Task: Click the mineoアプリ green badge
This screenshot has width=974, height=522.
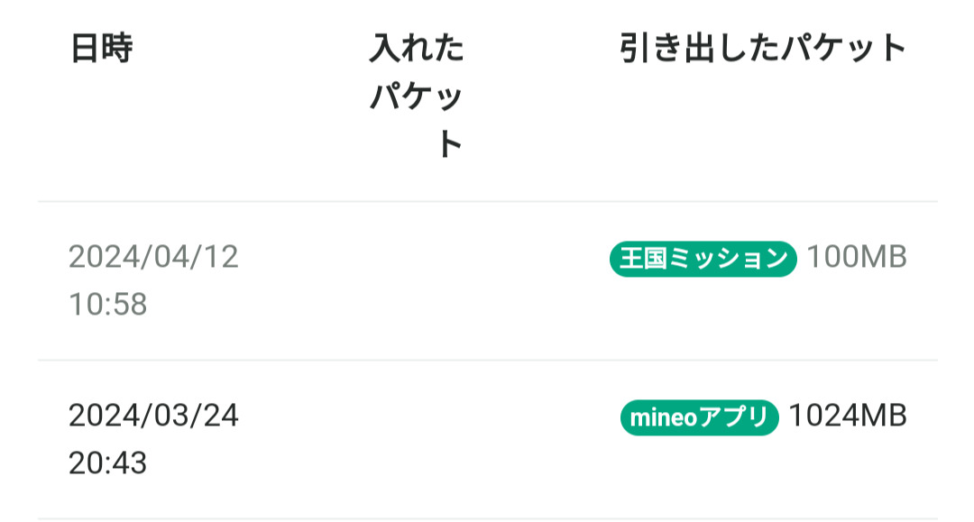Action: (x=699, y=417)
